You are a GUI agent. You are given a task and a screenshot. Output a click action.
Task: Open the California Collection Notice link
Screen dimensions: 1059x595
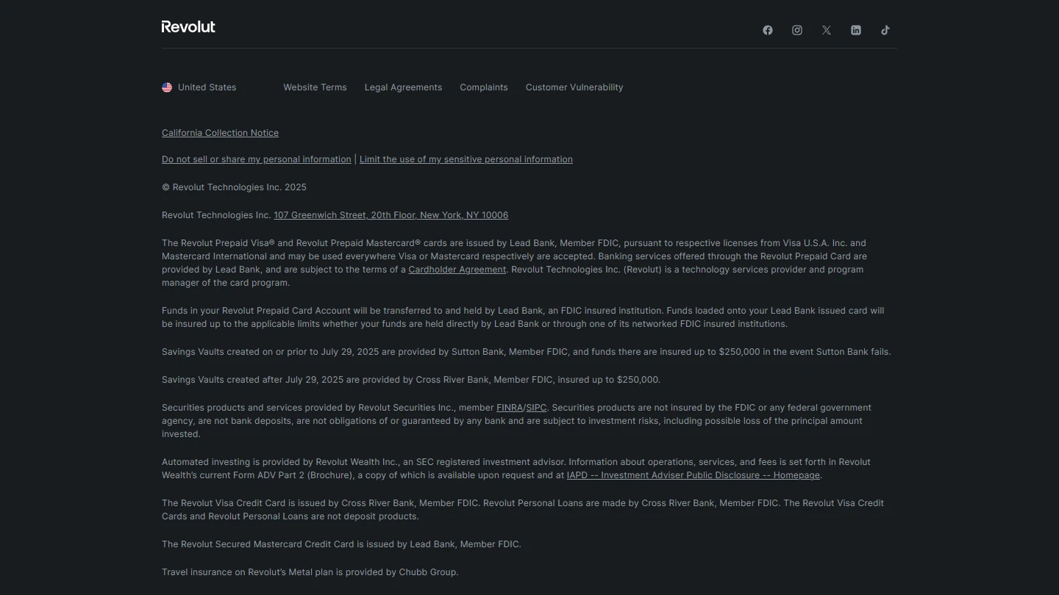click(x=220, y=133)
